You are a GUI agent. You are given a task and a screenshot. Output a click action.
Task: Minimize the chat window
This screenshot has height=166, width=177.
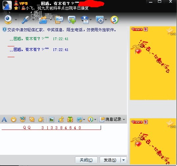point(151,2)
